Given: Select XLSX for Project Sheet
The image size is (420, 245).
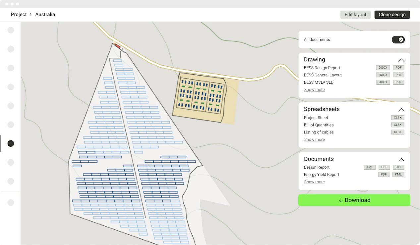Looking at the screenshot, I should pos(398,118).
